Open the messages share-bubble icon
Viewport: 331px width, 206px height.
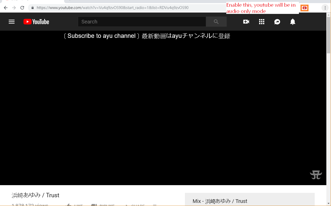coord(277,22)
